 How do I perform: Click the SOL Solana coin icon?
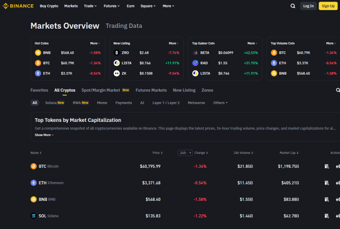(33, 216)
